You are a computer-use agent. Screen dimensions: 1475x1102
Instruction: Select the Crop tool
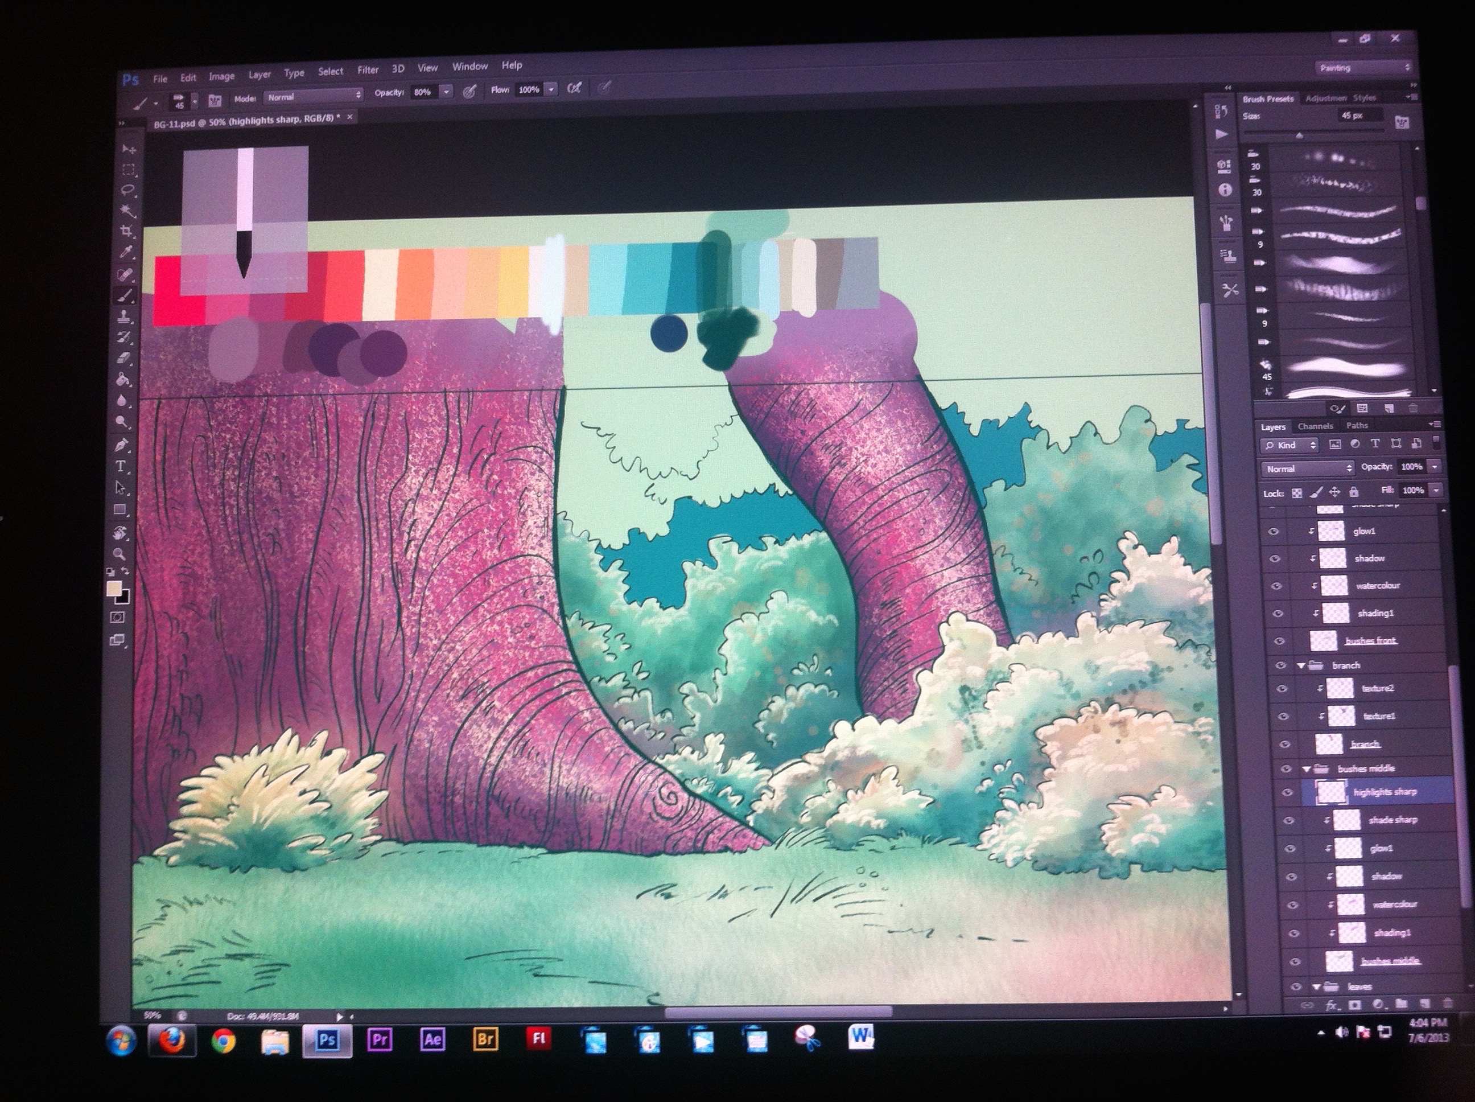(127, 231)
